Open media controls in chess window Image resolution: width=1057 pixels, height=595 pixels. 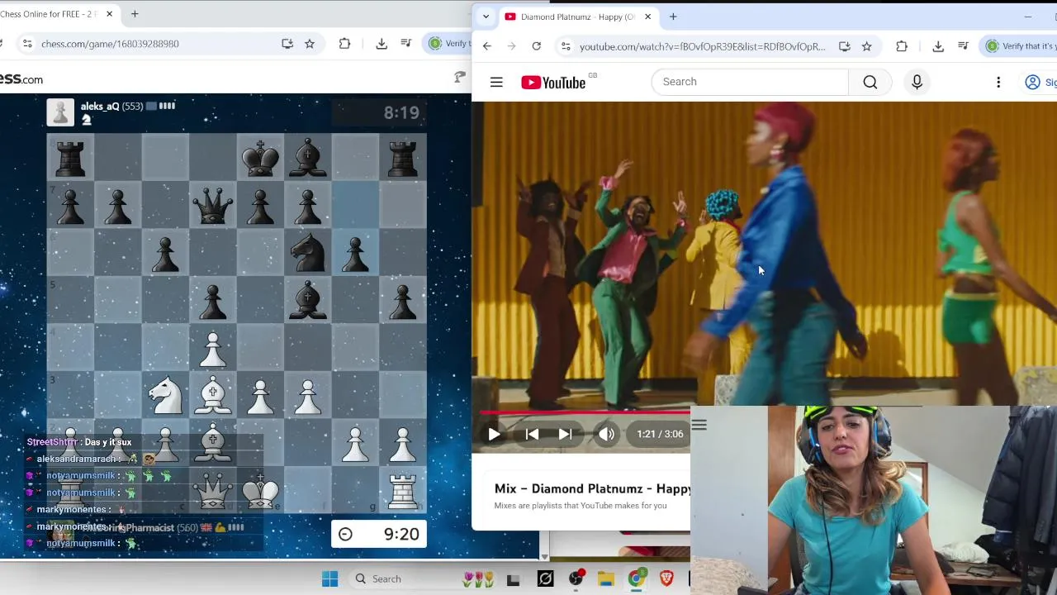(x=406, y=44)
